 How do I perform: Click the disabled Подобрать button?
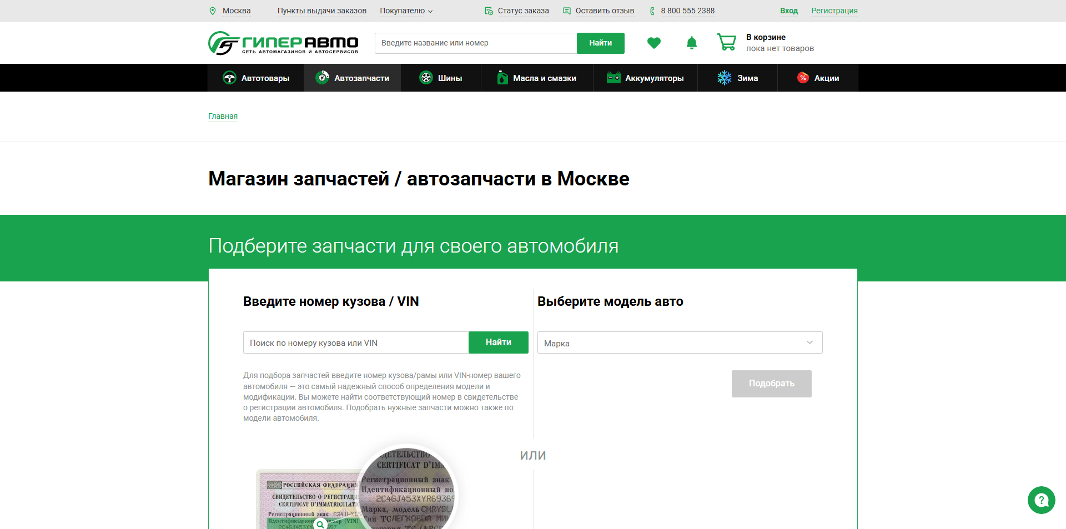click(771, 384)
